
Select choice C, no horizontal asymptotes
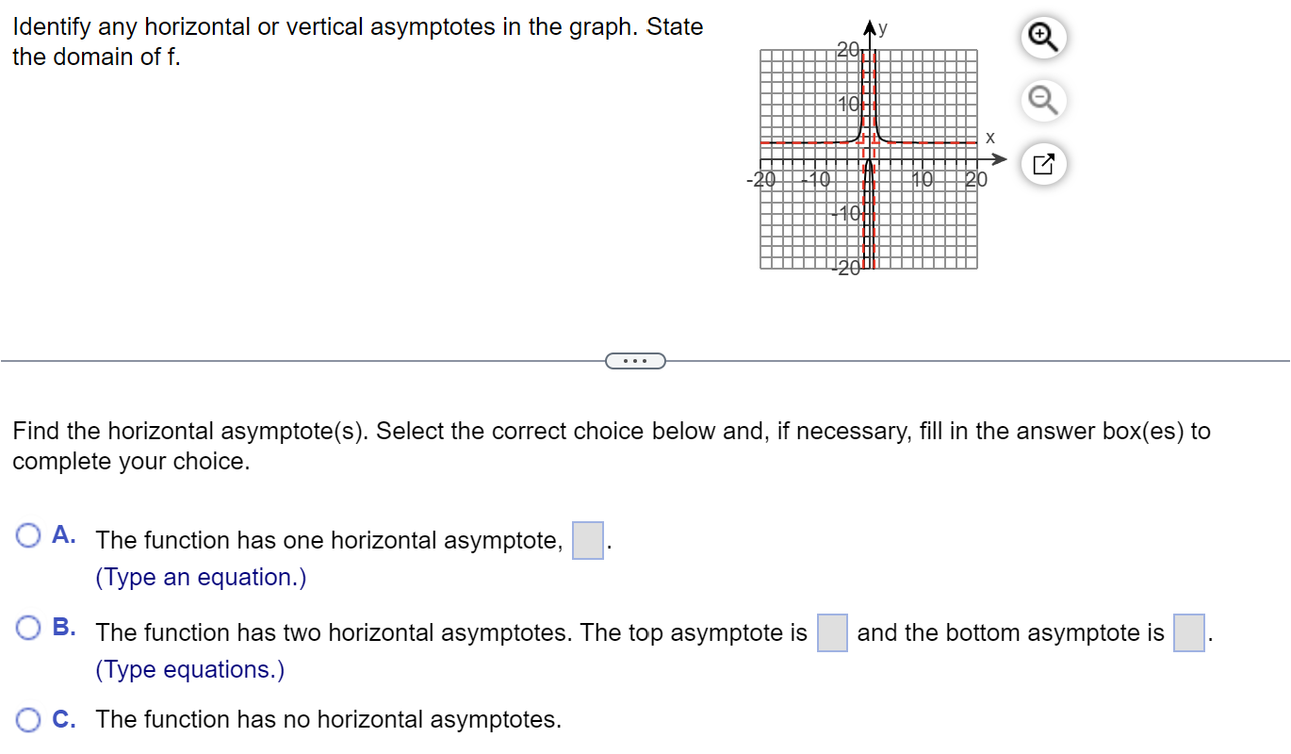coord(29,719)
